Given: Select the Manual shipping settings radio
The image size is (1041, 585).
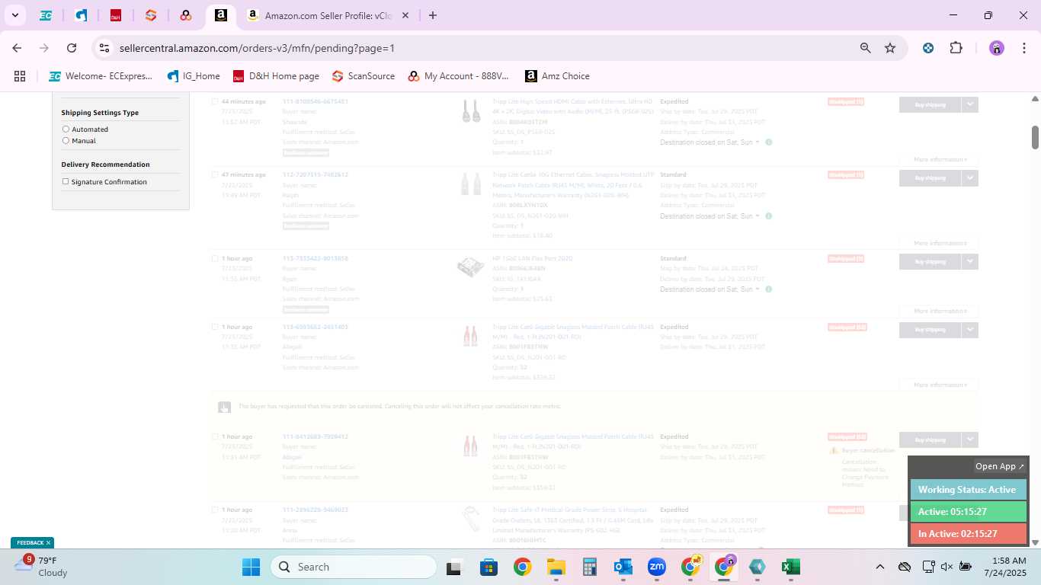Looking at the screenshot, I should coord(66,141).
